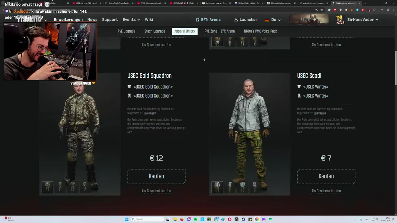Gift USEC Gold Squadron via Als Geschenk kaufen

coord(156,191)
